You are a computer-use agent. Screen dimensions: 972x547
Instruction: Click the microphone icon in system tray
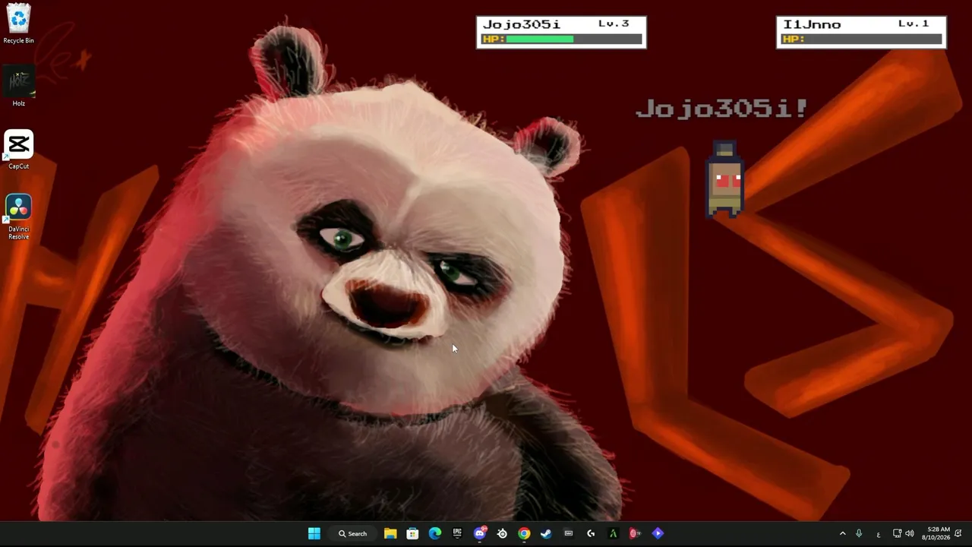click(859, 533)
